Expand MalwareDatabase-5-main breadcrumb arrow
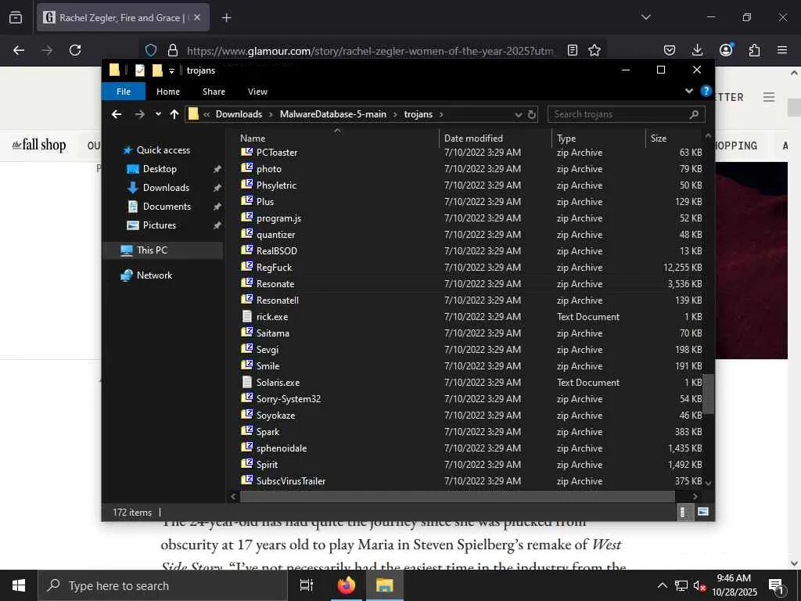Screen dimensions: 801x601 coord(395,114)
